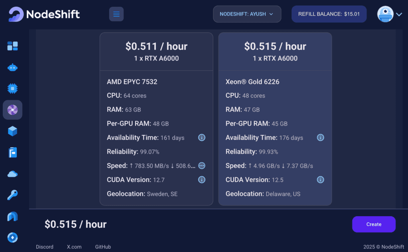Toggle the hamburger menu button
The height and width of the screenshot is (252, 408).
pyautogui.click(x=116, y=14)
